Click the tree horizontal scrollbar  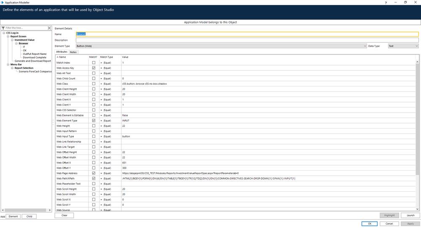point(26,210)
